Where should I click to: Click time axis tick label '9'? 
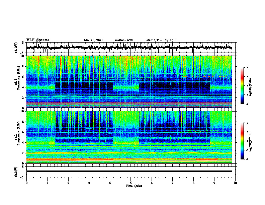(214, 183)
